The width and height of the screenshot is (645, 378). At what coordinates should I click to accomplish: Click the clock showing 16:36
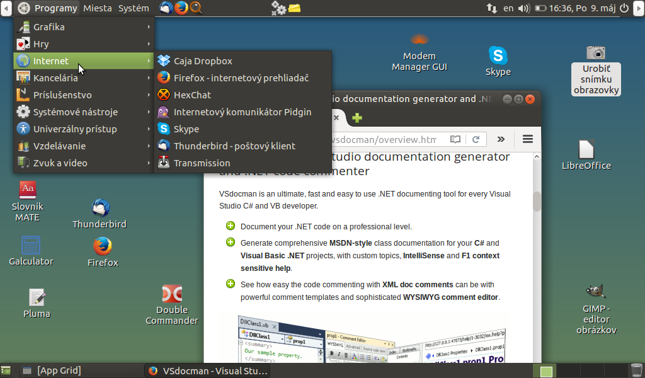[582, 8]
